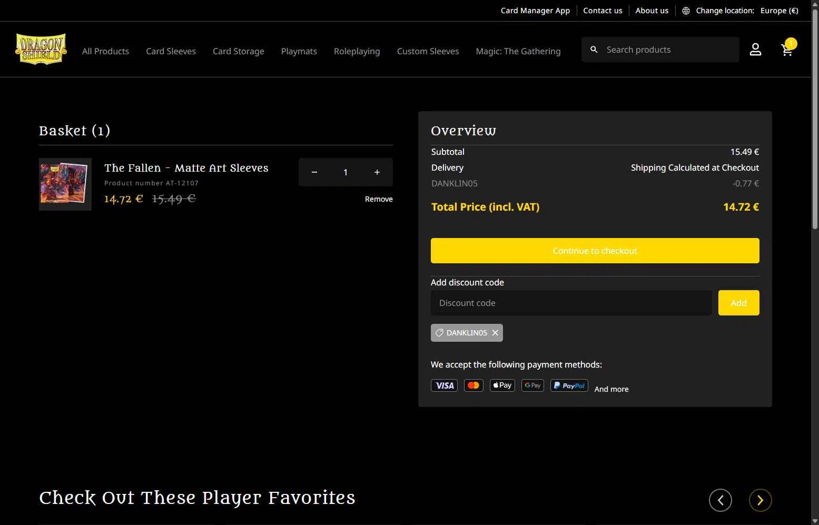
Task: Click the search magnifier icon
Action: pos(594,49)
